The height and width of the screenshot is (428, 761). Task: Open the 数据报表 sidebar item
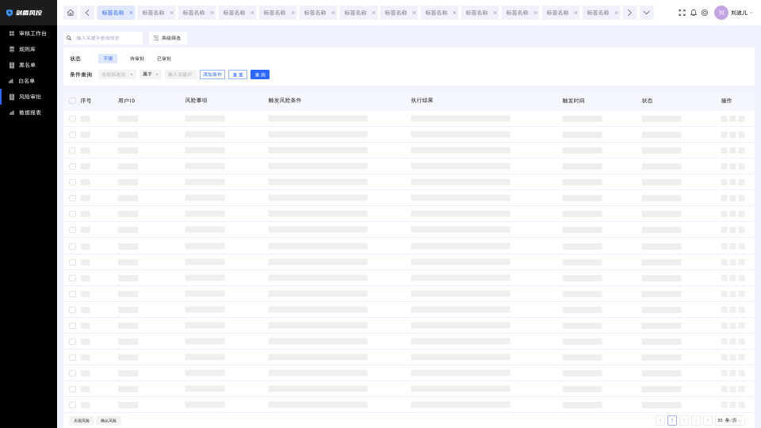pyautogui.click(x=29, y=113)
